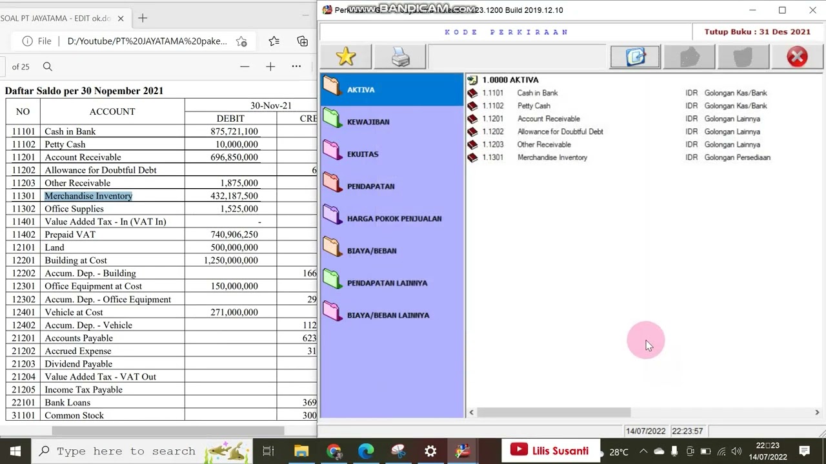The height and width of the screenshot is (464, 826).
Task: Open the Windows Start menu
Action: (x=15, y=451)
